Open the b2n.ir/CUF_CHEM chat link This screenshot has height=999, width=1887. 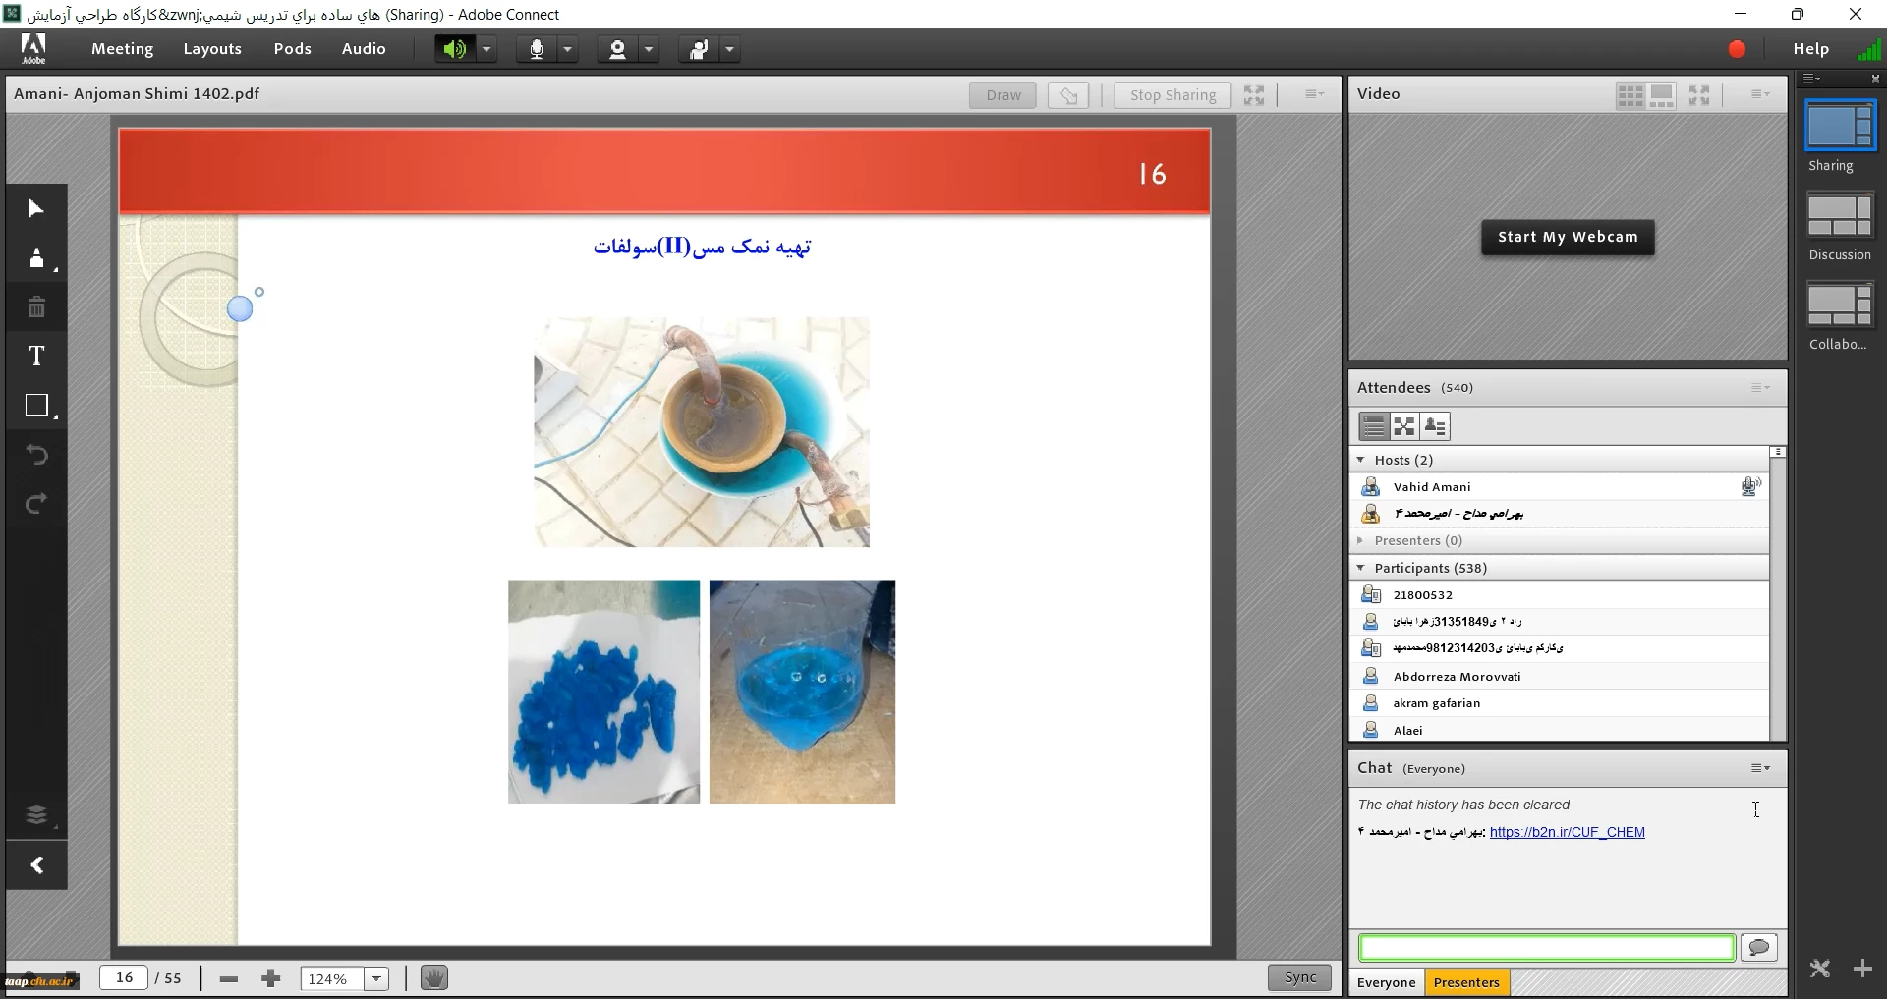(x=1567, y=832)
